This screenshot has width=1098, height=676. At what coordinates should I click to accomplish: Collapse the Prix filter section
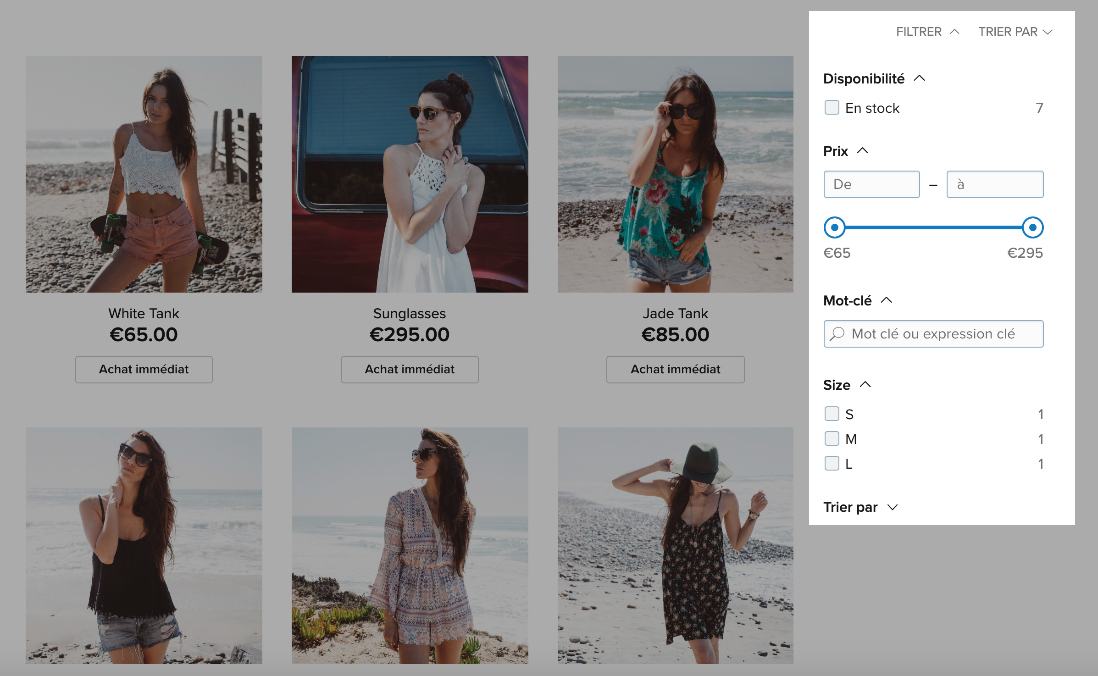point(862,151)
